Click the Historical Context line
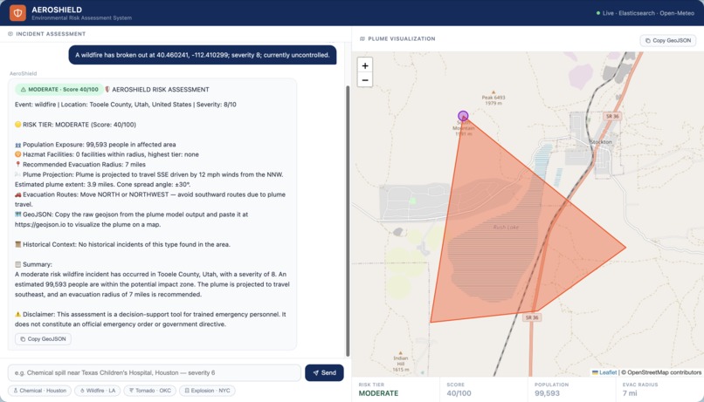Image resolution: width=704 pixels, height=402 pixels. [x=122, y=244]
